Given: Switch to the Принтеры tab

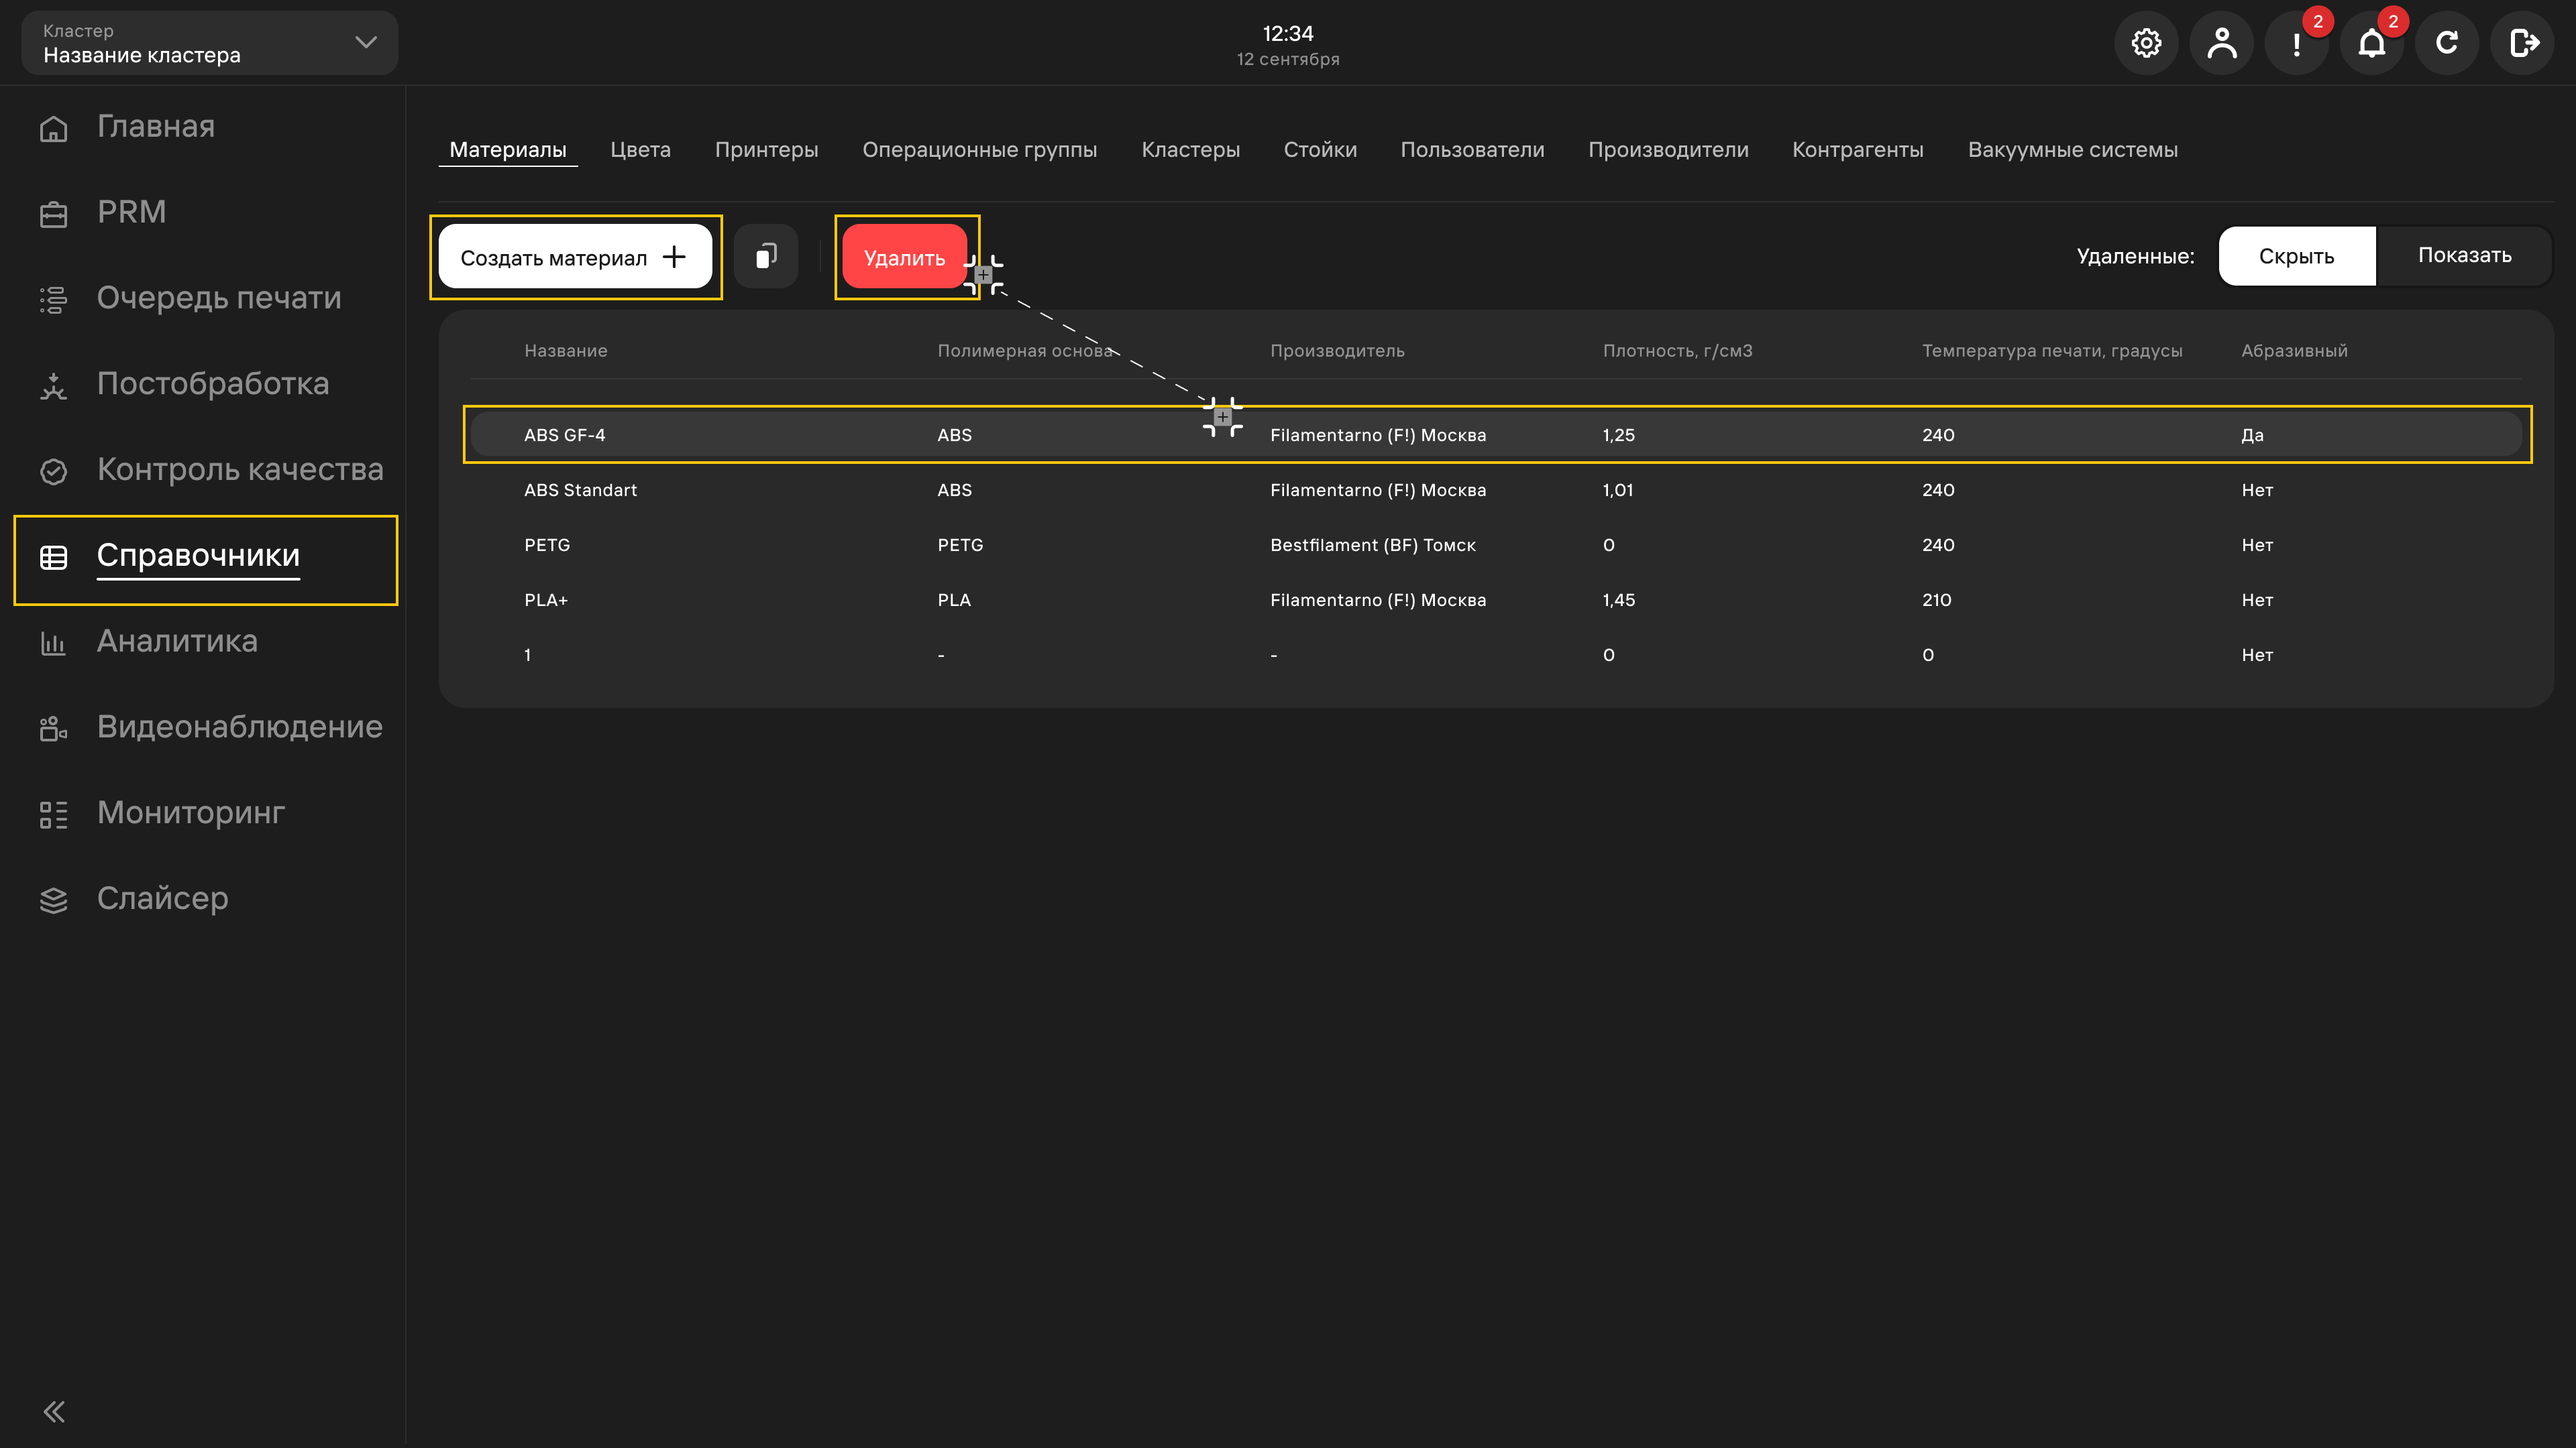Looking at the screenshot, I should pos(766,150).
